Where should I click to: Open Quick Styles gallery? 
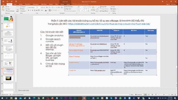tap(97, 9)
